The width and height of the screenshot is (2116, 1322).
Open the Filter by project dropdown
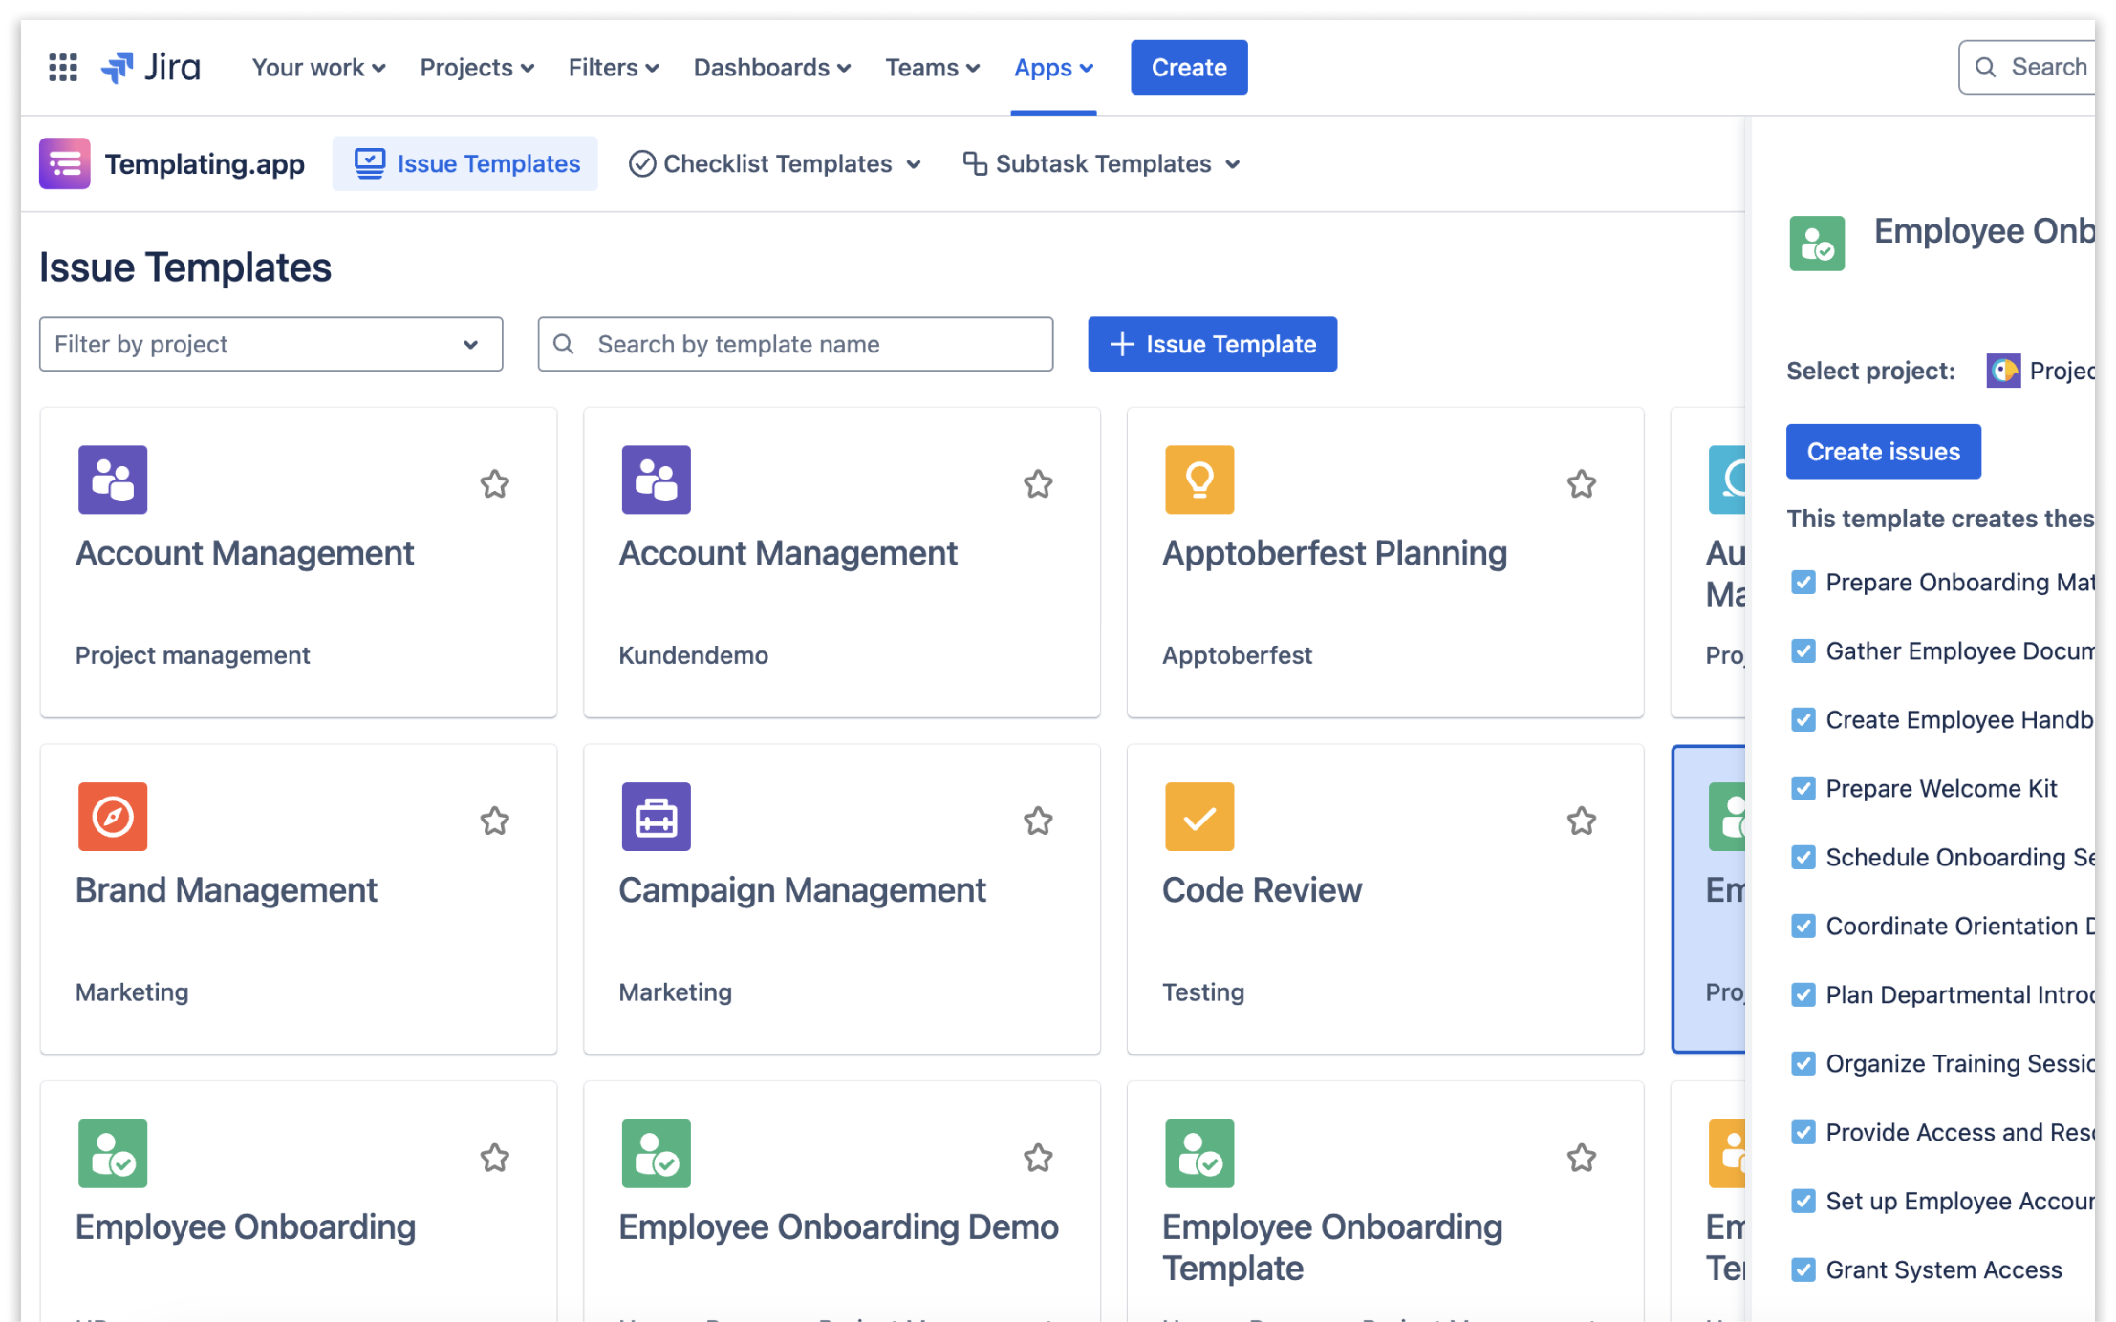[271, 343]
